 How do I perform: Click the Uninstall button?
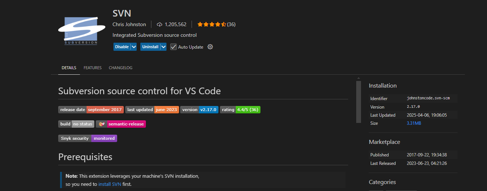[x=150, y=47]
